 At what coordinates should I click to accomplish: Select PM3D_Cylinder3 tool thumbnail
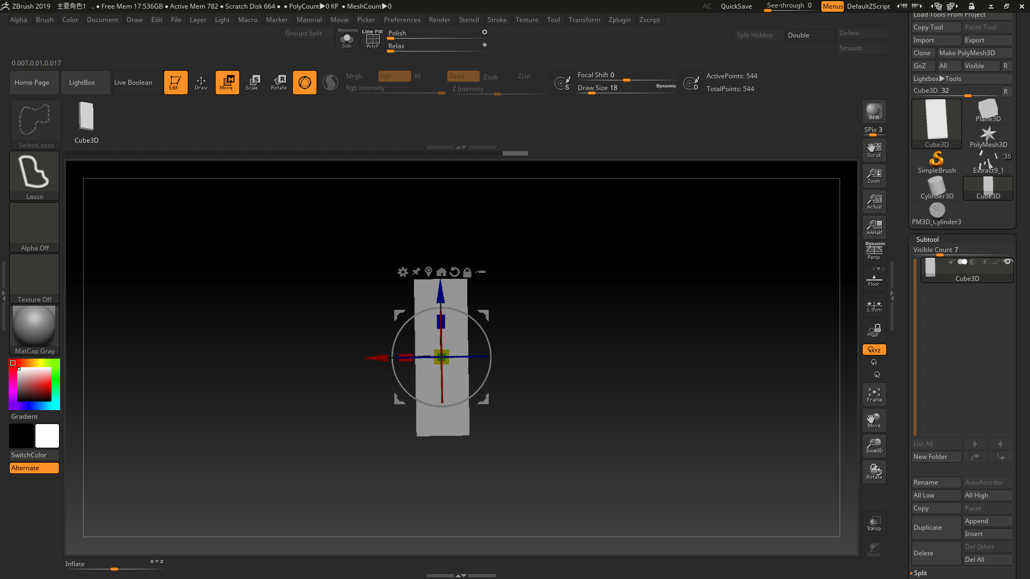(937, 214)
